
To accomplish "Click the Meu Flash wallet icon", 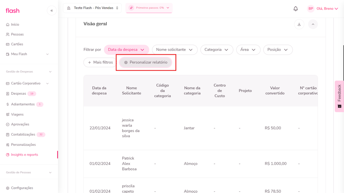I will [8, 54].
